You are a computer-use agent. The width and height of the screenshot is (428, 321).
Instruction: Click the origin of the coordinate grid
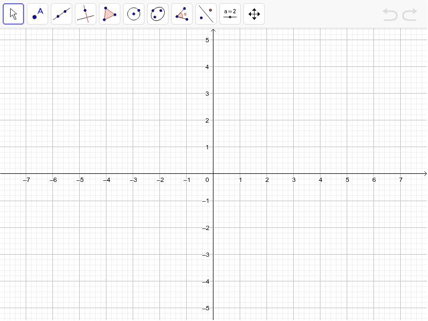(213, 174)
